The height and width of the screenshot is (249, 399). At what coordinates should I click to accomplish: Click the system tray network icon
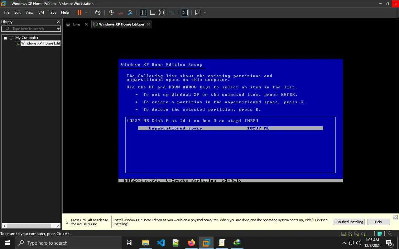point(351,243)
